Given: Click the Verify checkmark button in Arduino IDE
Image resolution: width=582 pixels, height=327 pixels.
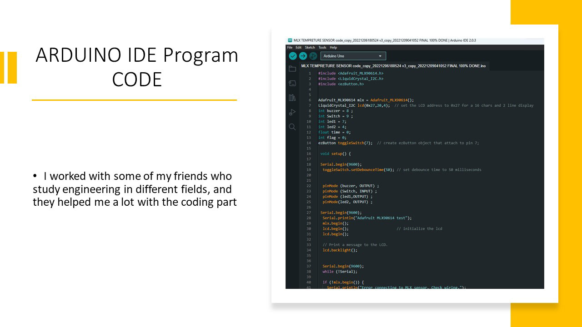Looking at the screenshot, I should point(293,56).
